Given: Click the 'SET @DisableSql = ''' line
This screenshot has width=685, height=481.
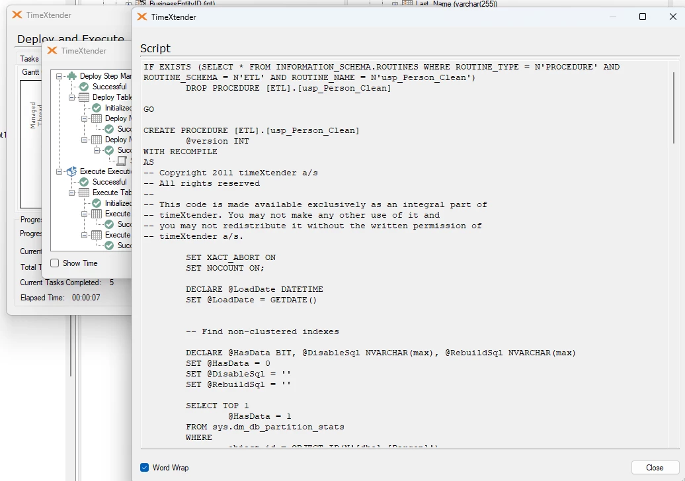Looking at the screenshot, I should [x=238, y=373].
